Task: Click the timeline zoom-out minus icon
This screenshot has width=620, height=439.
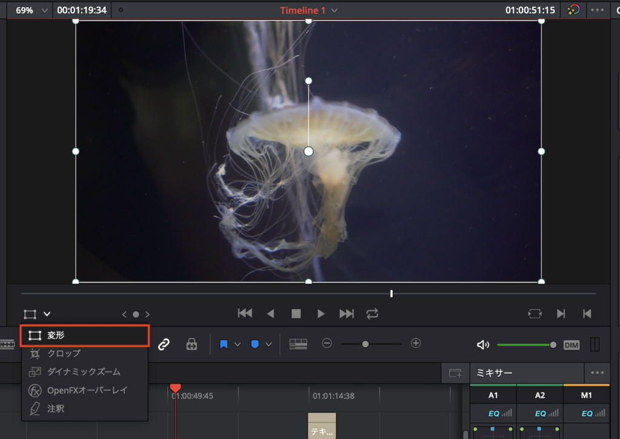Action: coord(327,343)
